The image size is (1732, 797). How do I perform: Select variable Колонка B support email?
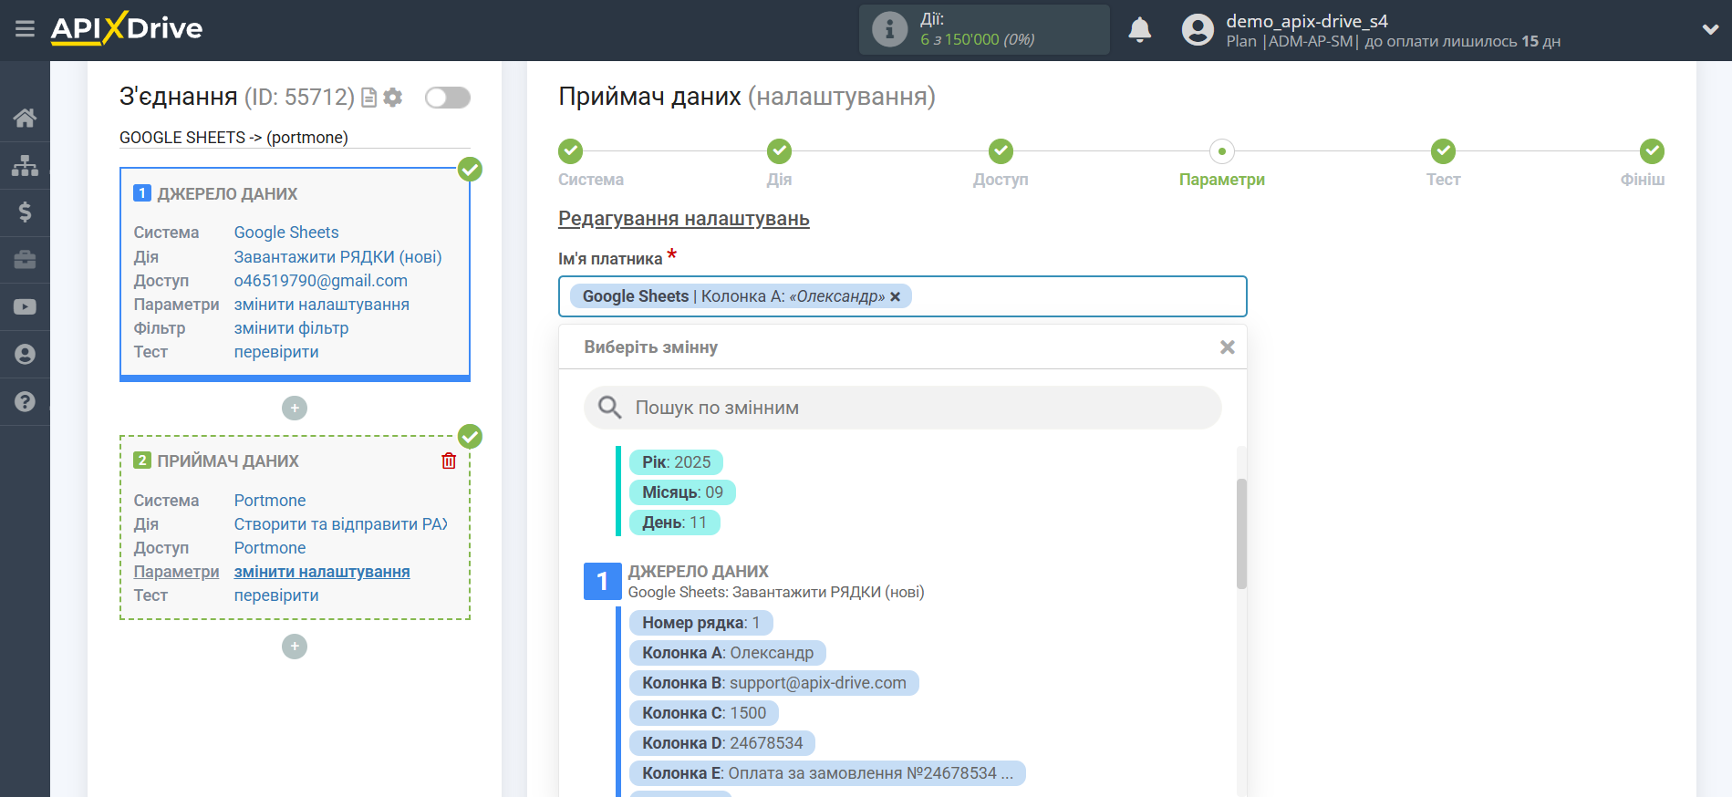click(x=773, y=683)
